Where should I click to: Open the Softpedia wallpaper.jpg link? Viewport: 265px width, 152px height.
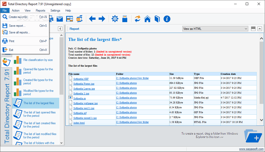[x=86, y=103]
